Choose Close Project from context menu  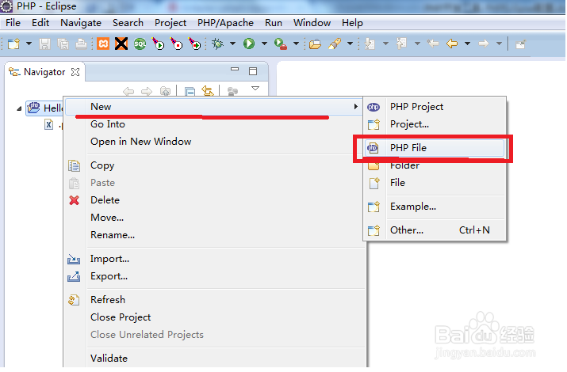[121, 317]
